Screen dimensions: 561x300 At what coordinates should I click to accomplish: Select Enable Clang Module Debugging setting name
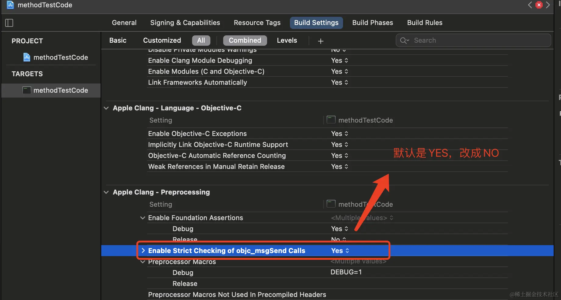[200, 61]
